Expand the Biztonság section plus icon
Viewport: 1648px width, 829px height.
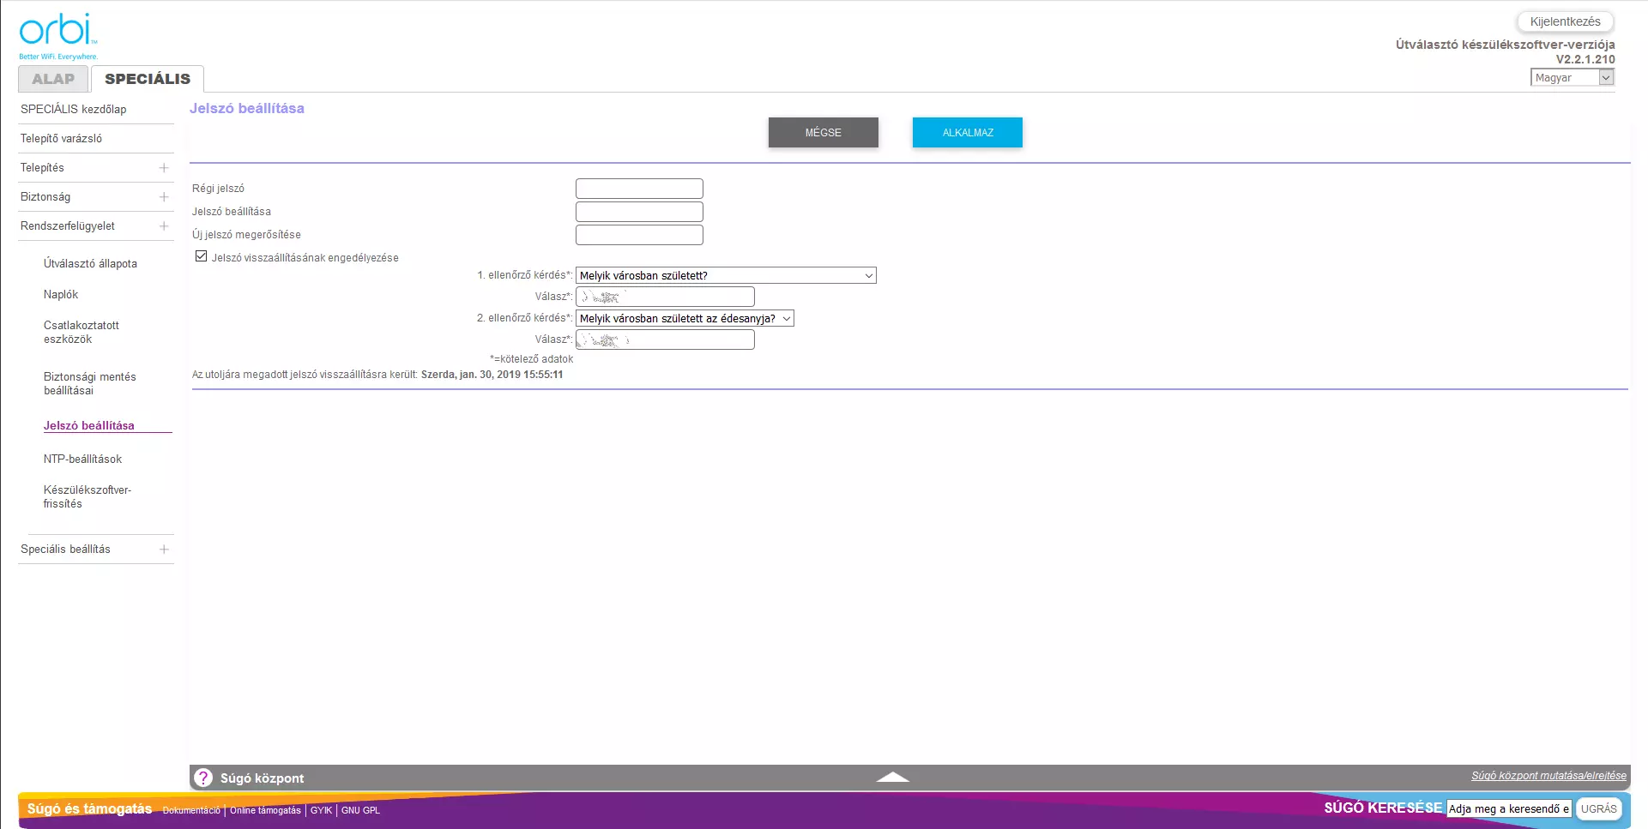coord(164,197)
